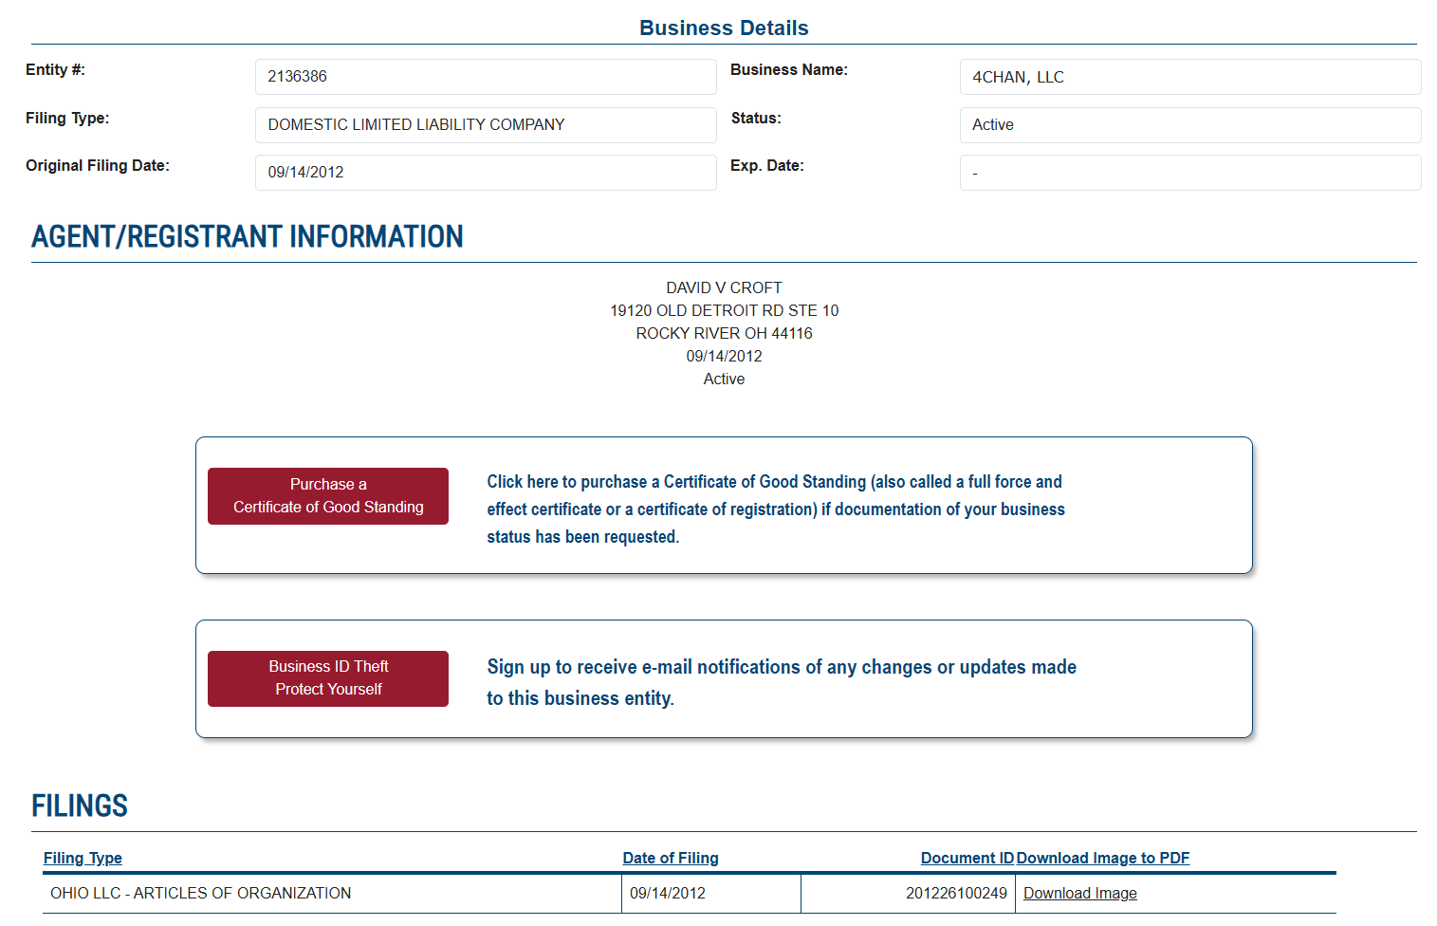Image resolution: width=1437 pixels, height=926 pixels.
Task: Click the agent name DAVID V CROFT
Action: pos(724,287)
